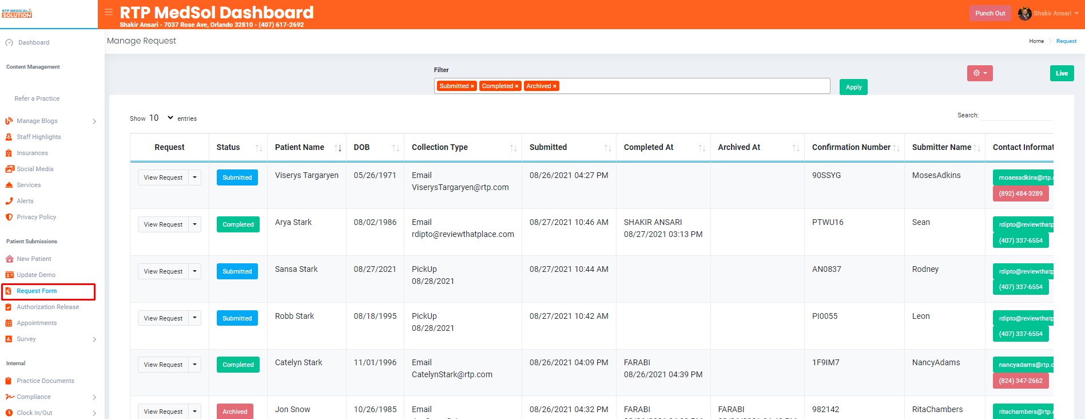The width and height of the screenshot is (1085, 419).
Task: Click the Shakir Ansari avatar picture
Action: tap(1024, 13)
